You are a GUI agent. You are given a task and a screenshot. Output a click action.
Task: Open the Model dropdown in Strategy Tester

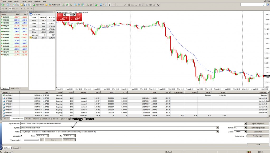click(x=217, y=132)
